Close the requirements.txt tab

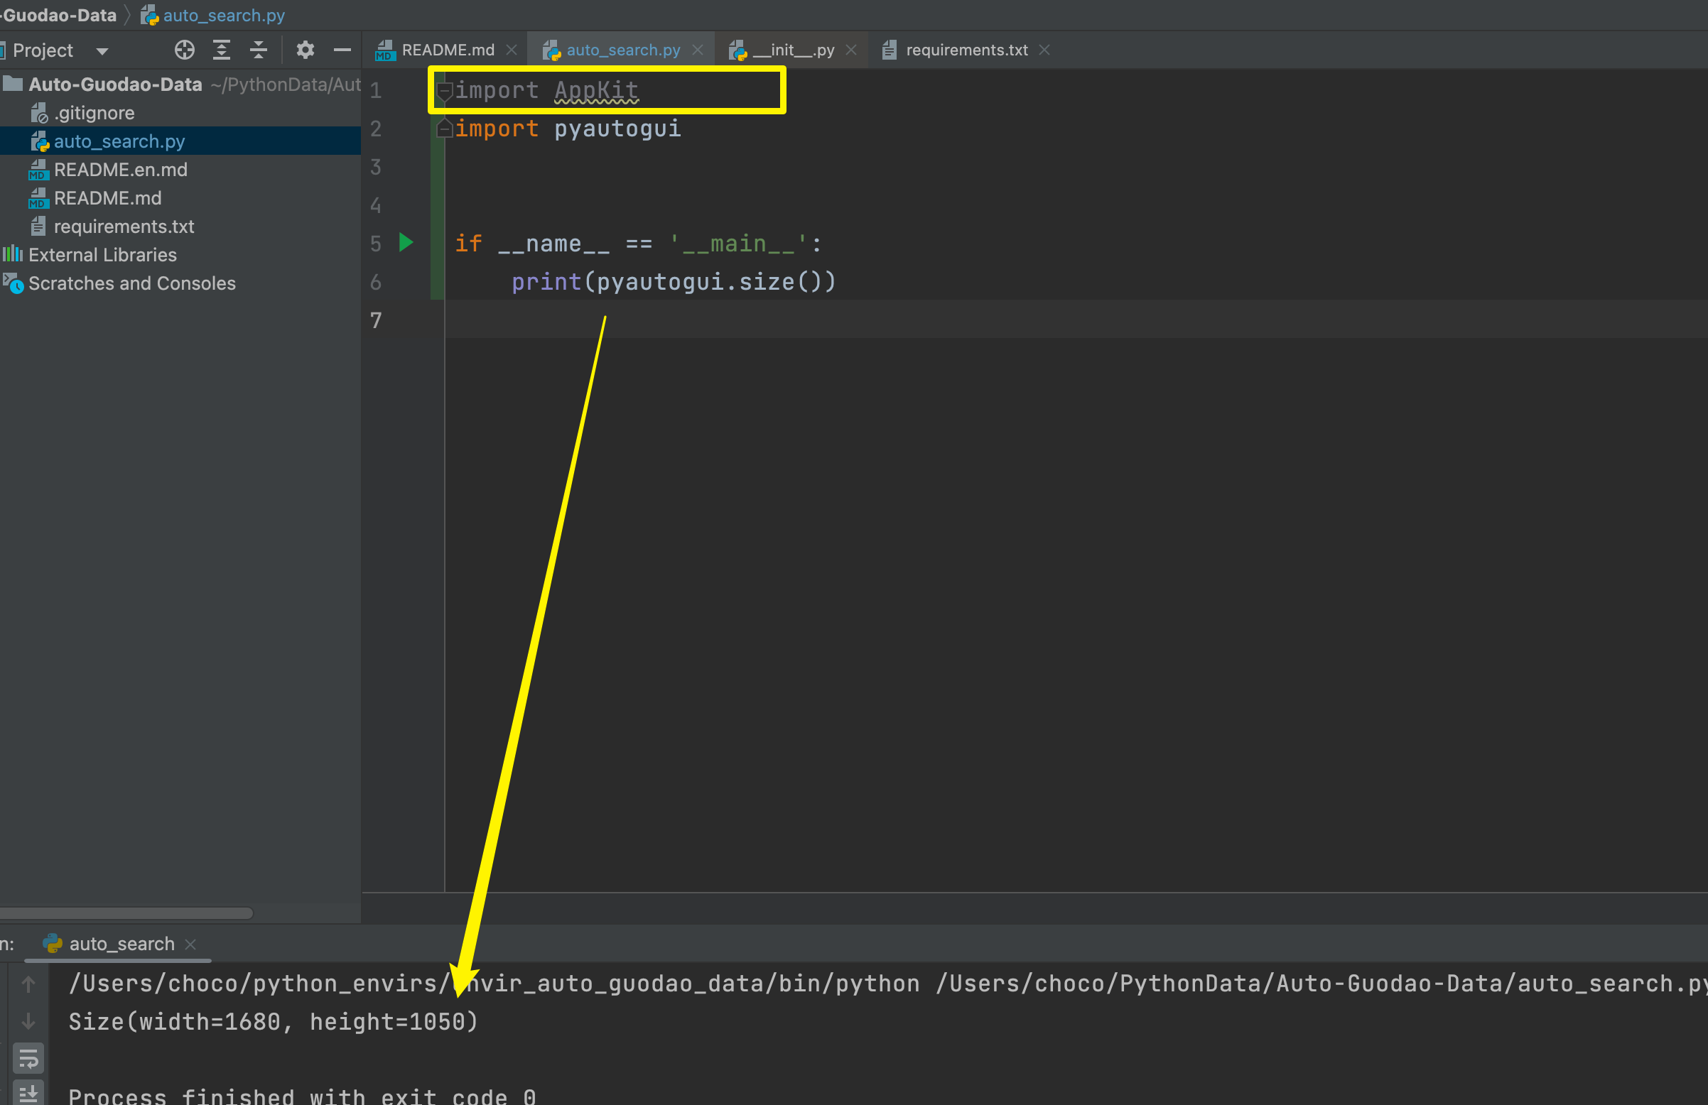(x=1045, y=50)
